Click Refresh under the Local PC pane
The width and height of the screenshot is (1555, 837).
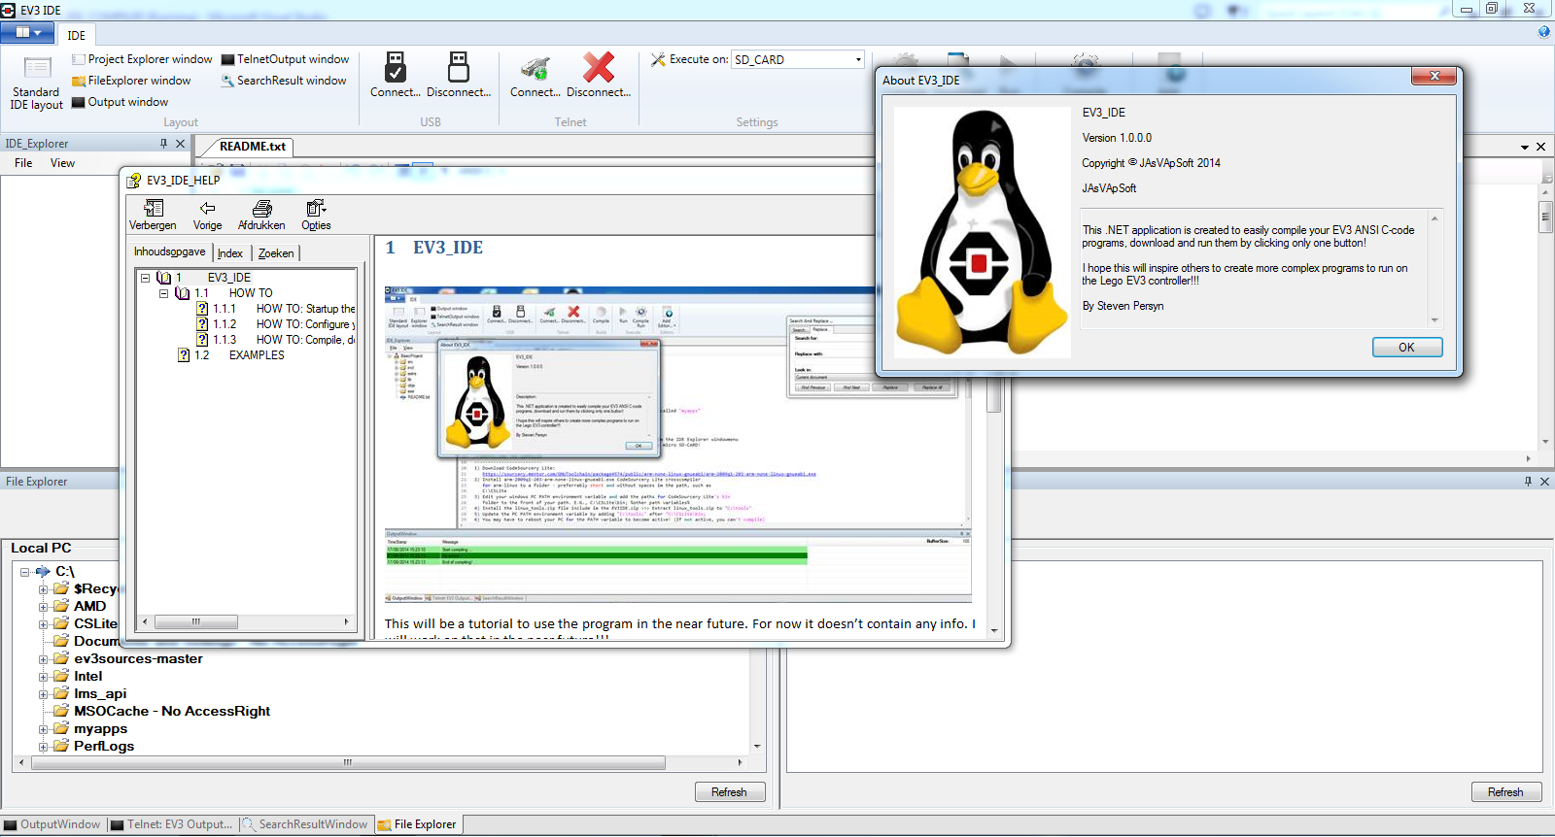click(x=729, y=792)
